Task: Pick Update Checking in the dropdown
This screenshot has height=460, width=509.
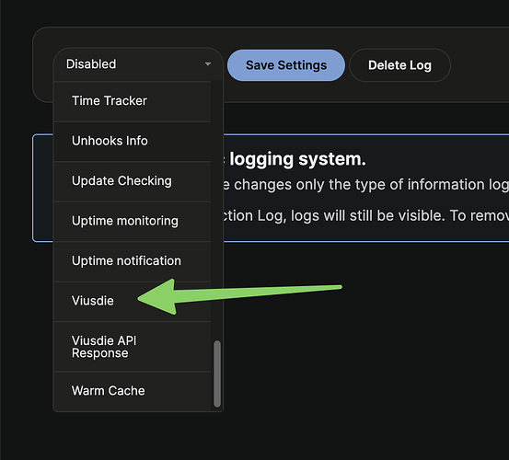Action: point(133,181)
